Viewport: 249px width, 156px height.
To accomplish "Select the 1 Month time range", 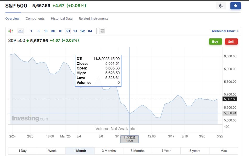I will click(x=80, y=151).
